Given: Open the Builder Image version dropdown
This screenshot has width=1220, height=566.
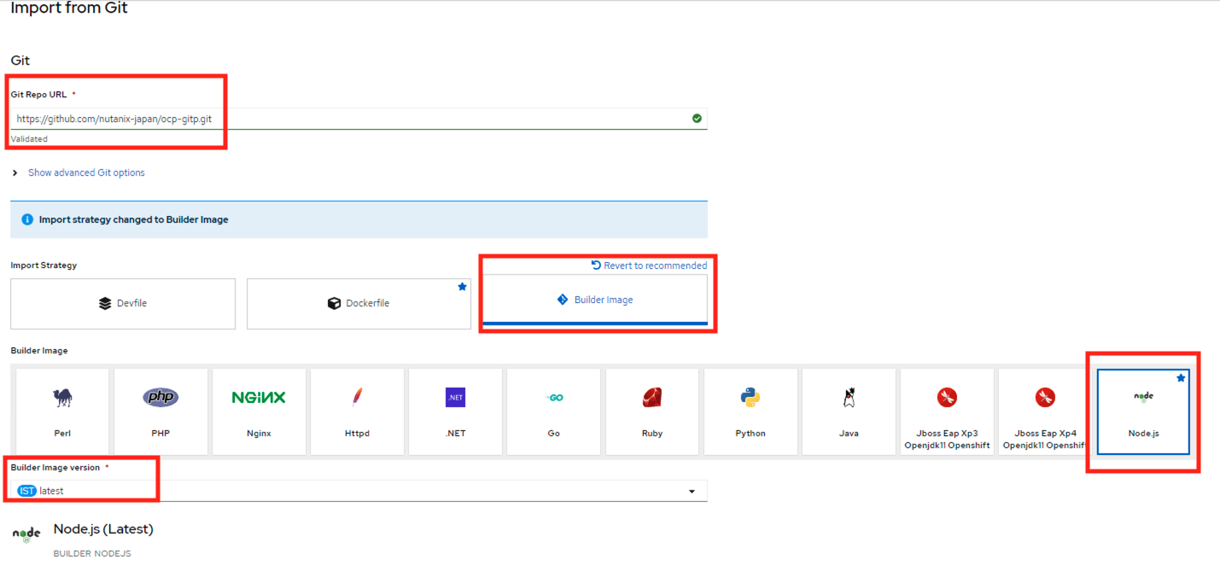Looking at the screenshot, I should tap(359, 491).
